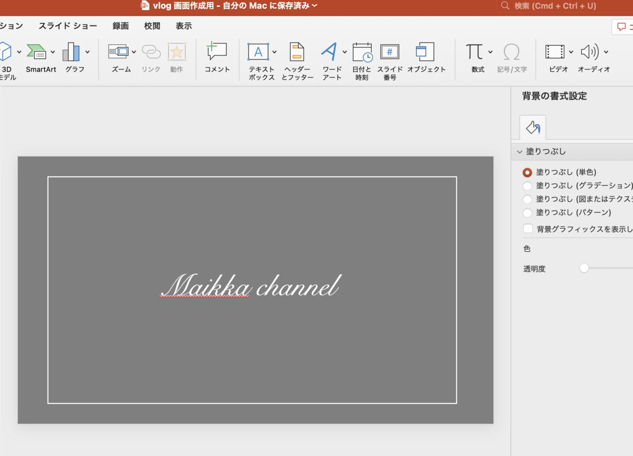Open the ビデオ dropdown arrow
This screenshot has width=633, height=456.
[571, 52]
